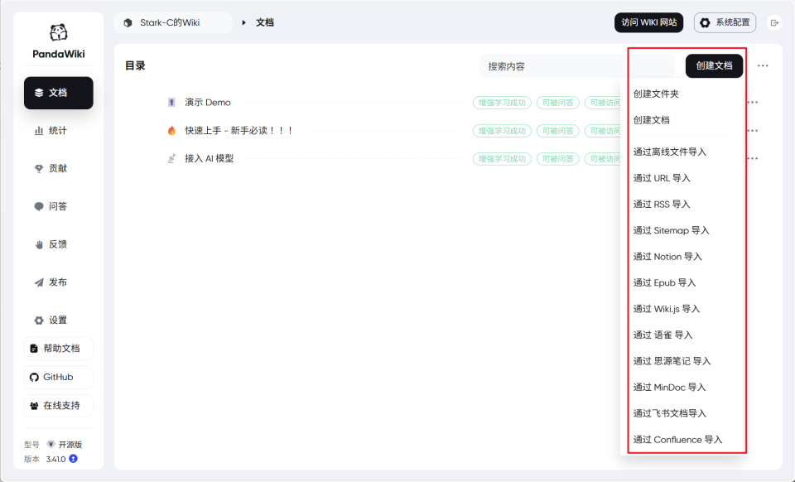This screenshot has height=482, width=795.
Task: Click the version update icon beside 3.41.0
Action: coord(73,459)
